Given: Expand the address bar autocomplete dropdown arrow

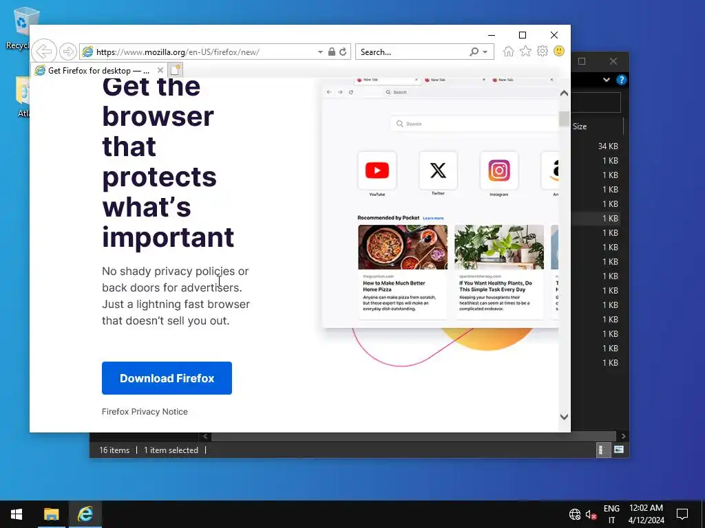Looking at the screenshot, I should coord(320,52).
